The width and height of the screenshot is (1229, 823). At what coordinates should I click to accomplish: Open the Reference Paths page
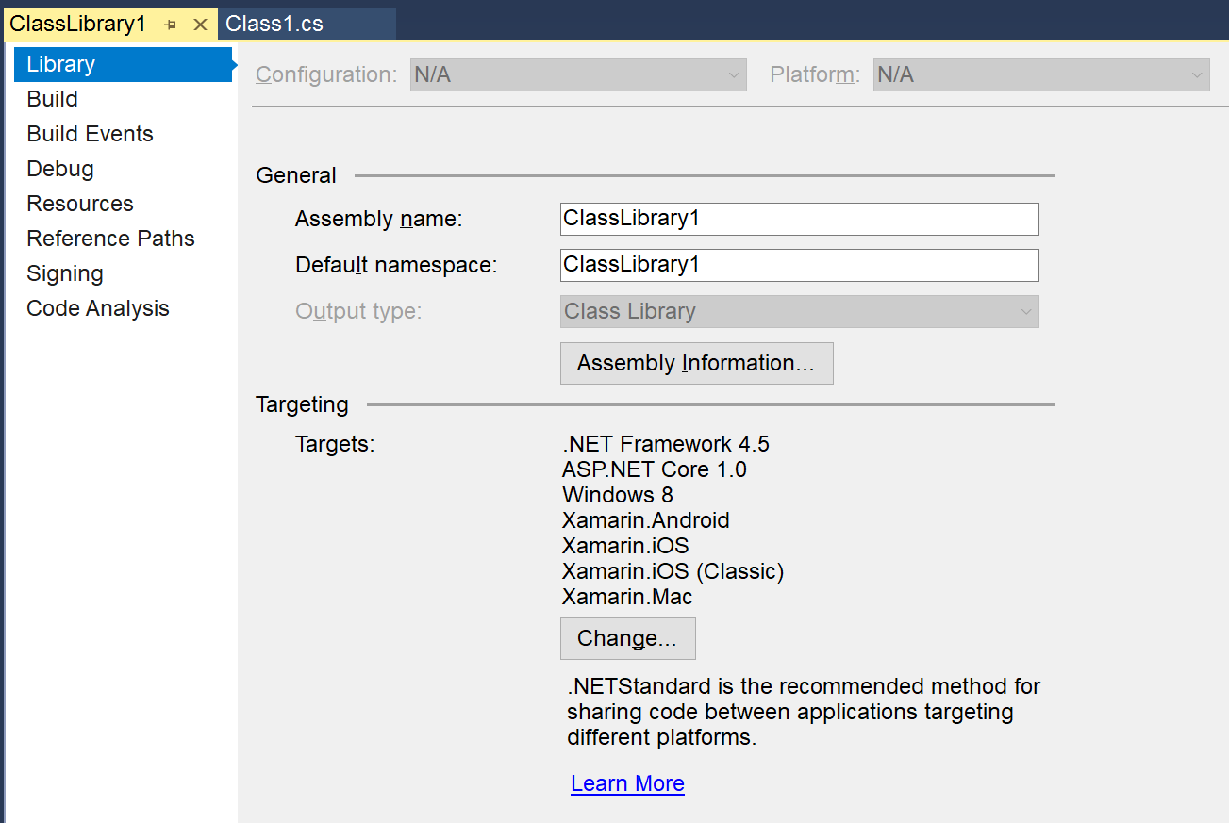click(110, 239)
